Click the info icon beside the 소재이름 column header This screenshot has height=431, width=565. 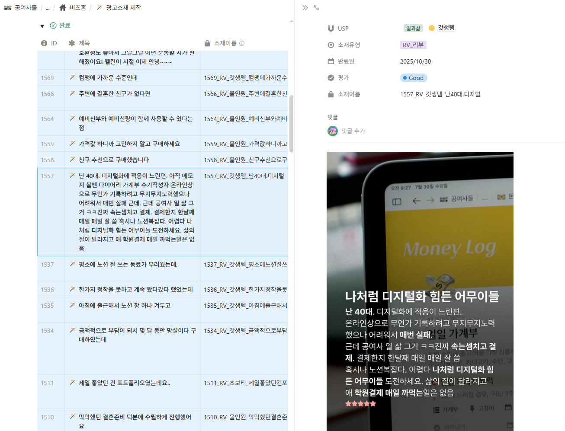coord(242,43)
